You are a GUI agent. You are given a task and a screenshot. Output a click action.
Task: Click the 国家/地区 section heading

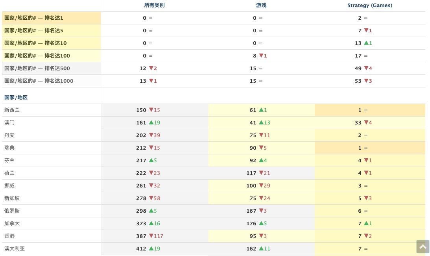16,97
